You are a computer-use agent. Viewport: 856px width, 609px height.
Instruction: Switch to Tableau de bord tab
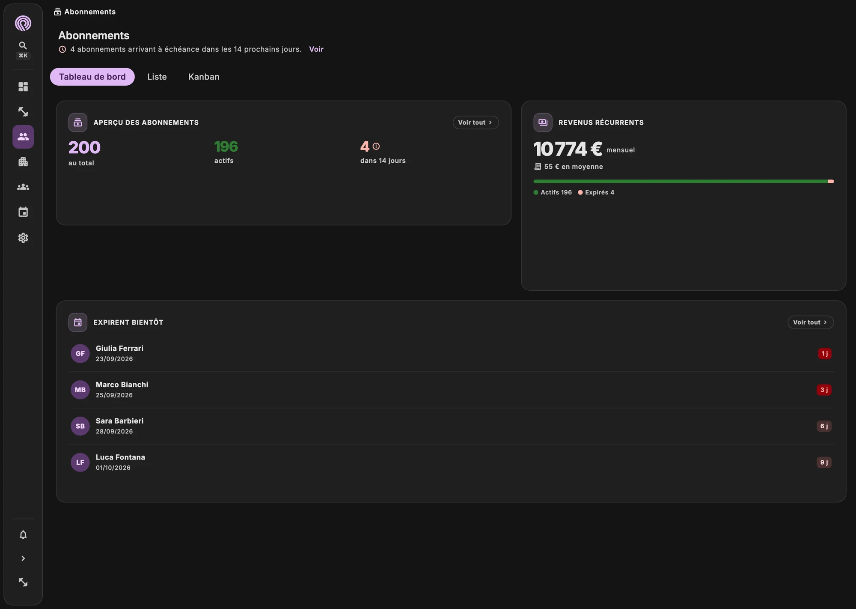point(92,77)
